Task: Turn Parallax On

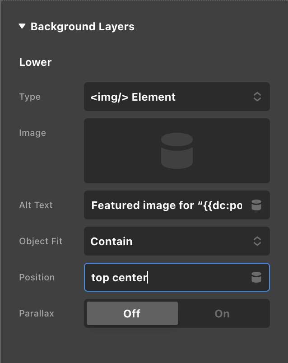Action: pos(222,313)
